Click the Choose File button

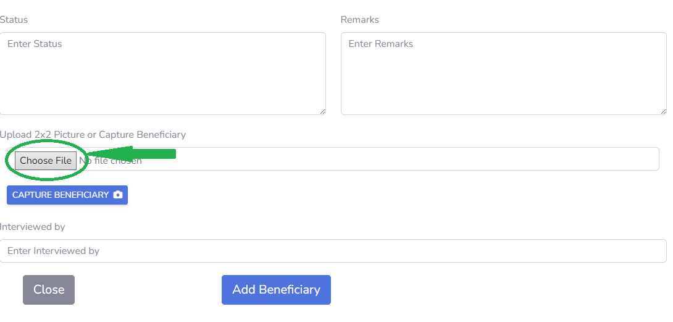click(x=46, y=160)
